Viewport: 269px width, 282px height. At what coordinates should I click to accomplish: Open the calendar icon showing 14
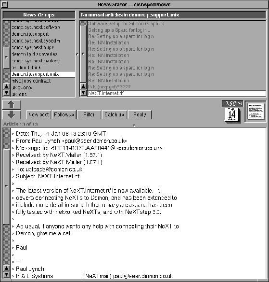coord(232,115)
